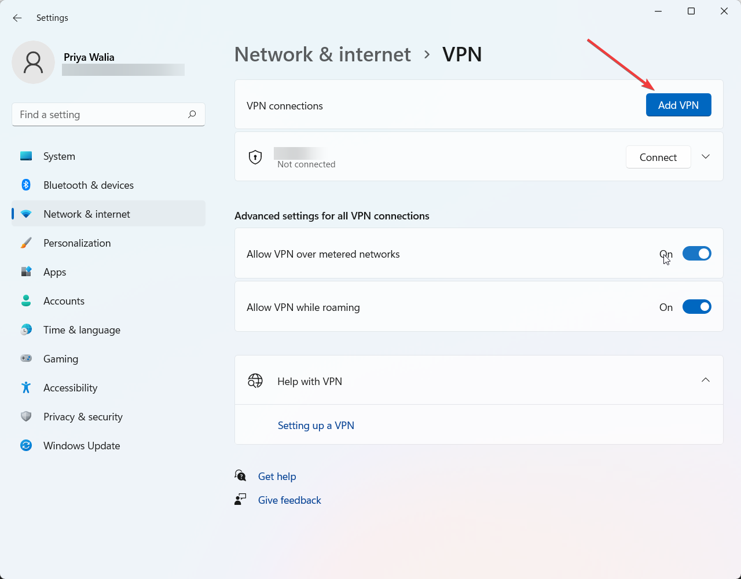Toggle Allow VPN over metered networks
The image size is (741, 579).
pos(696,254)
